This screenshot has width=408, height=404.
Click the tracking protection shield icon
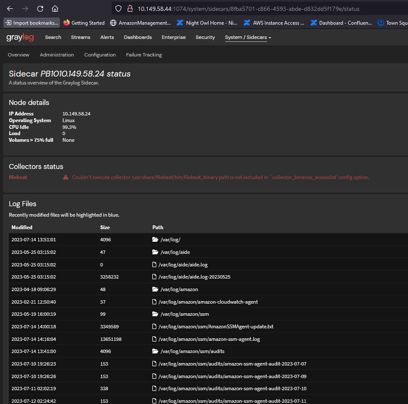pyautogui.click(x=118, y=9)
